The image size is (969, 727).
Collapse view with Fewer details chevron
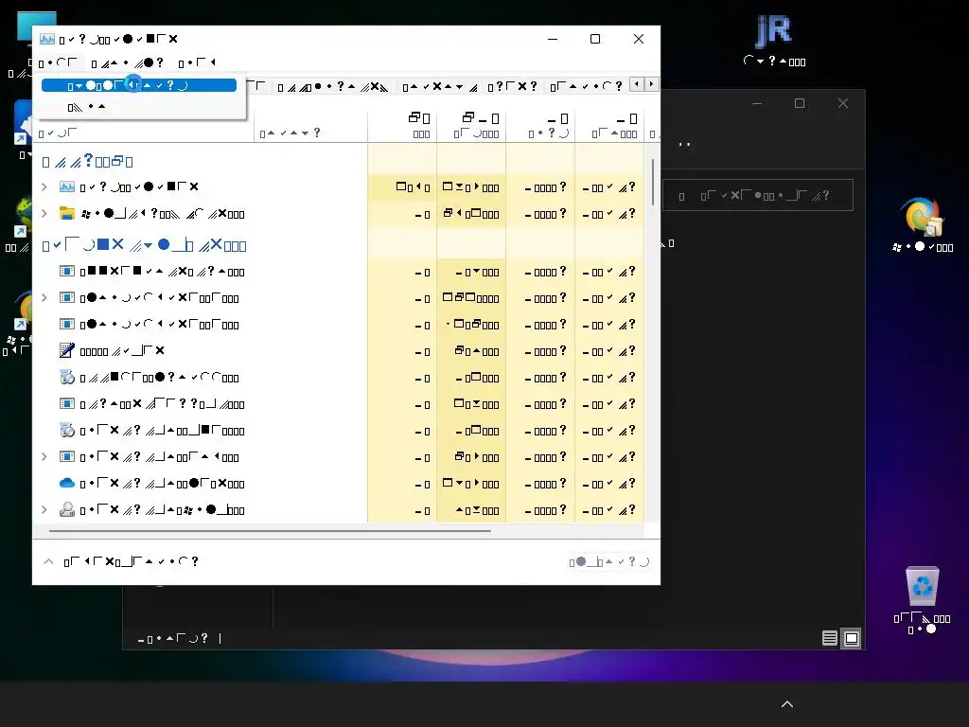tap(48, 561)
